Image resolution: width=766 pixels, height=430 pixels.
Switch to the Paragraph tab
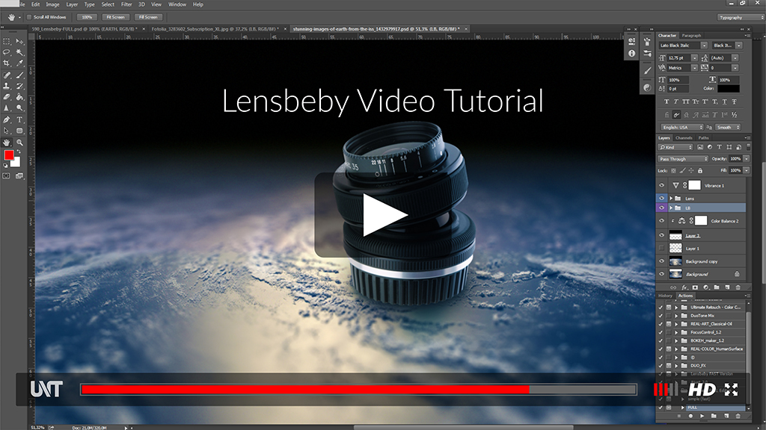coord(691,36)
